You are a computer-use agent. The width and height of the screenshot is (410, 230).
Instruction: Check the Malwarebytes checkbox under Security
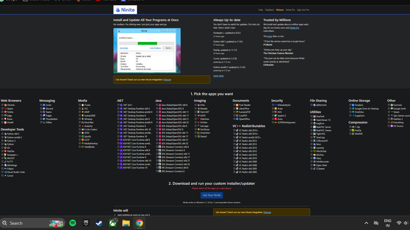[x=273, y=105]
